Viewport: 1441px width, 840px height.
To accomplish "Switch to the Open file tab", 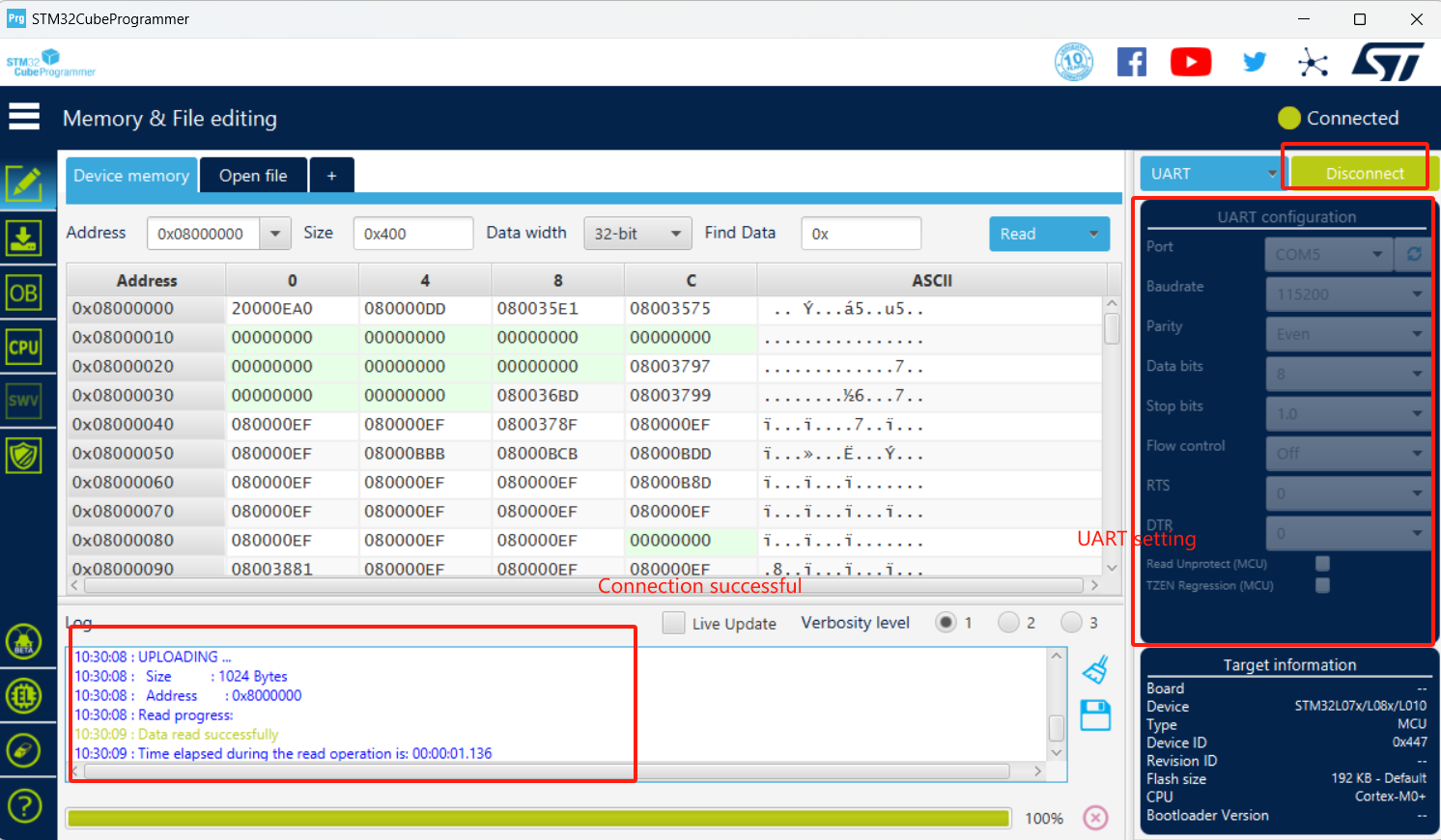I will [x=253, y=176].
